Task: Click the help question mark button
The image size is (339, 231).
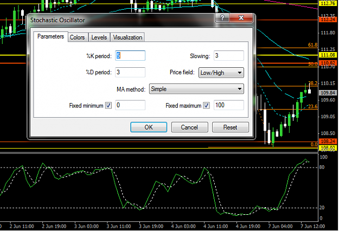Action: [222, 17]
